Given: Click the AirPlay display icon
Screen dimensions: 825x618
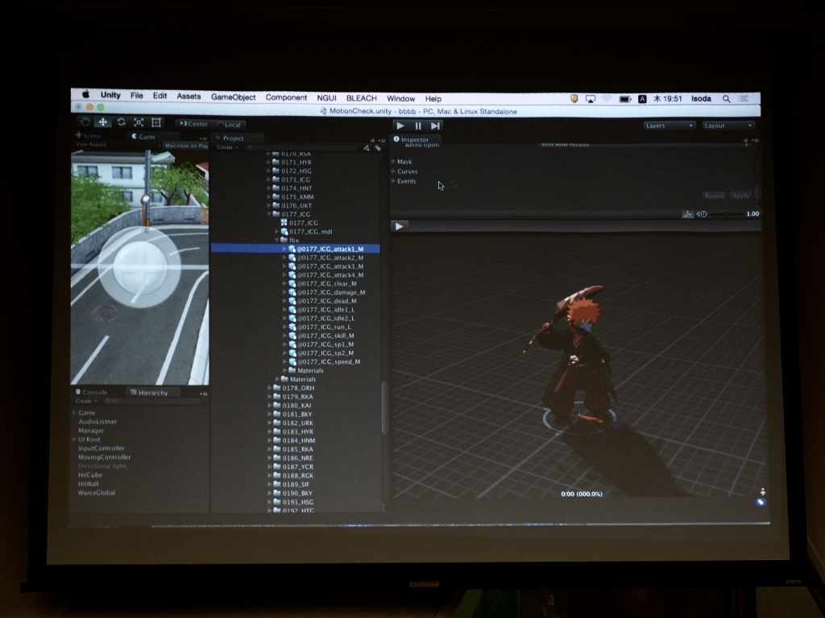Looking at the screenshot, I should [x=591, y=99].
